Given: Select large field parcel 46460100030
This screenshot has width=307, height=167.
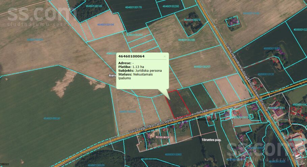Looking at the screenshot, I should click(x=52, y=118).
